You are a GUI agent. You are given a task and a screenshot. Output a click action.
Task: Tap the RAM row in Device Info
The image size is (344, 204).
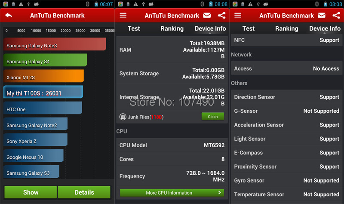172,50
